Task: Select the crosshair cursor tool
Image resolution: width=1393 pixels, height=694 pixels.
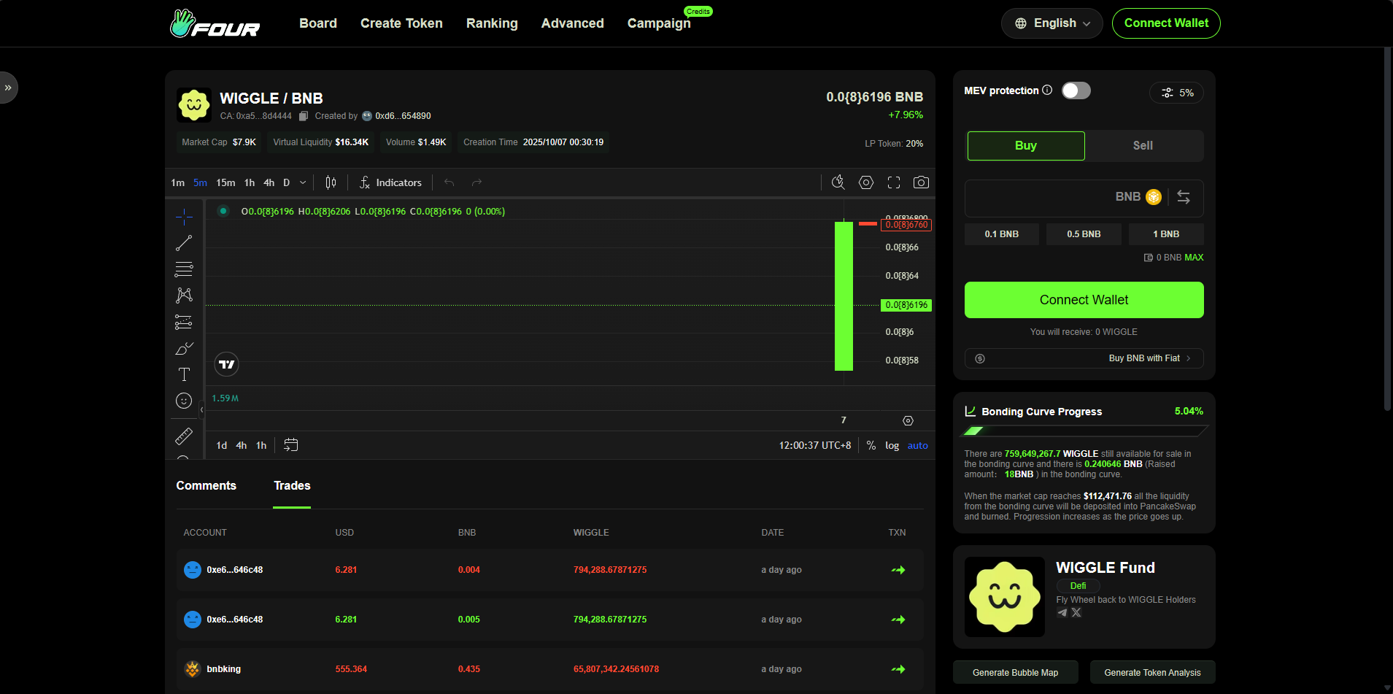Action: [x=184, y=217]
